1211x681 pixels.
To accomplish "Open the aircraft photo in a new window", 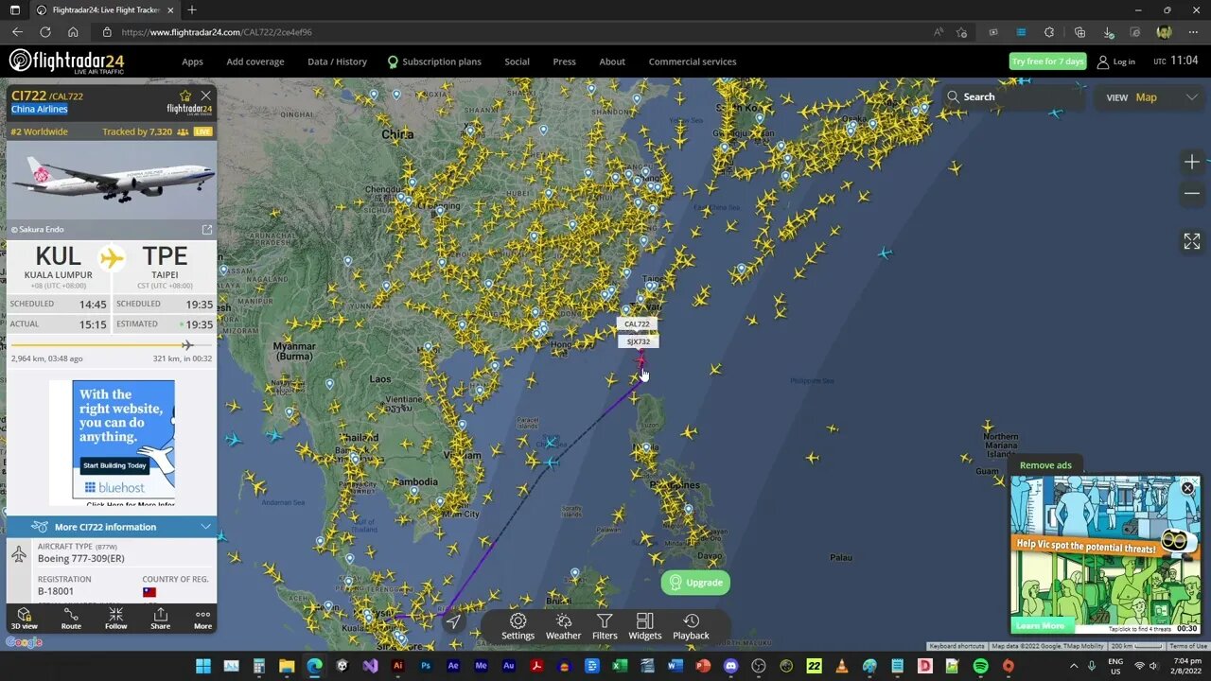I will (x=207, y=229).
